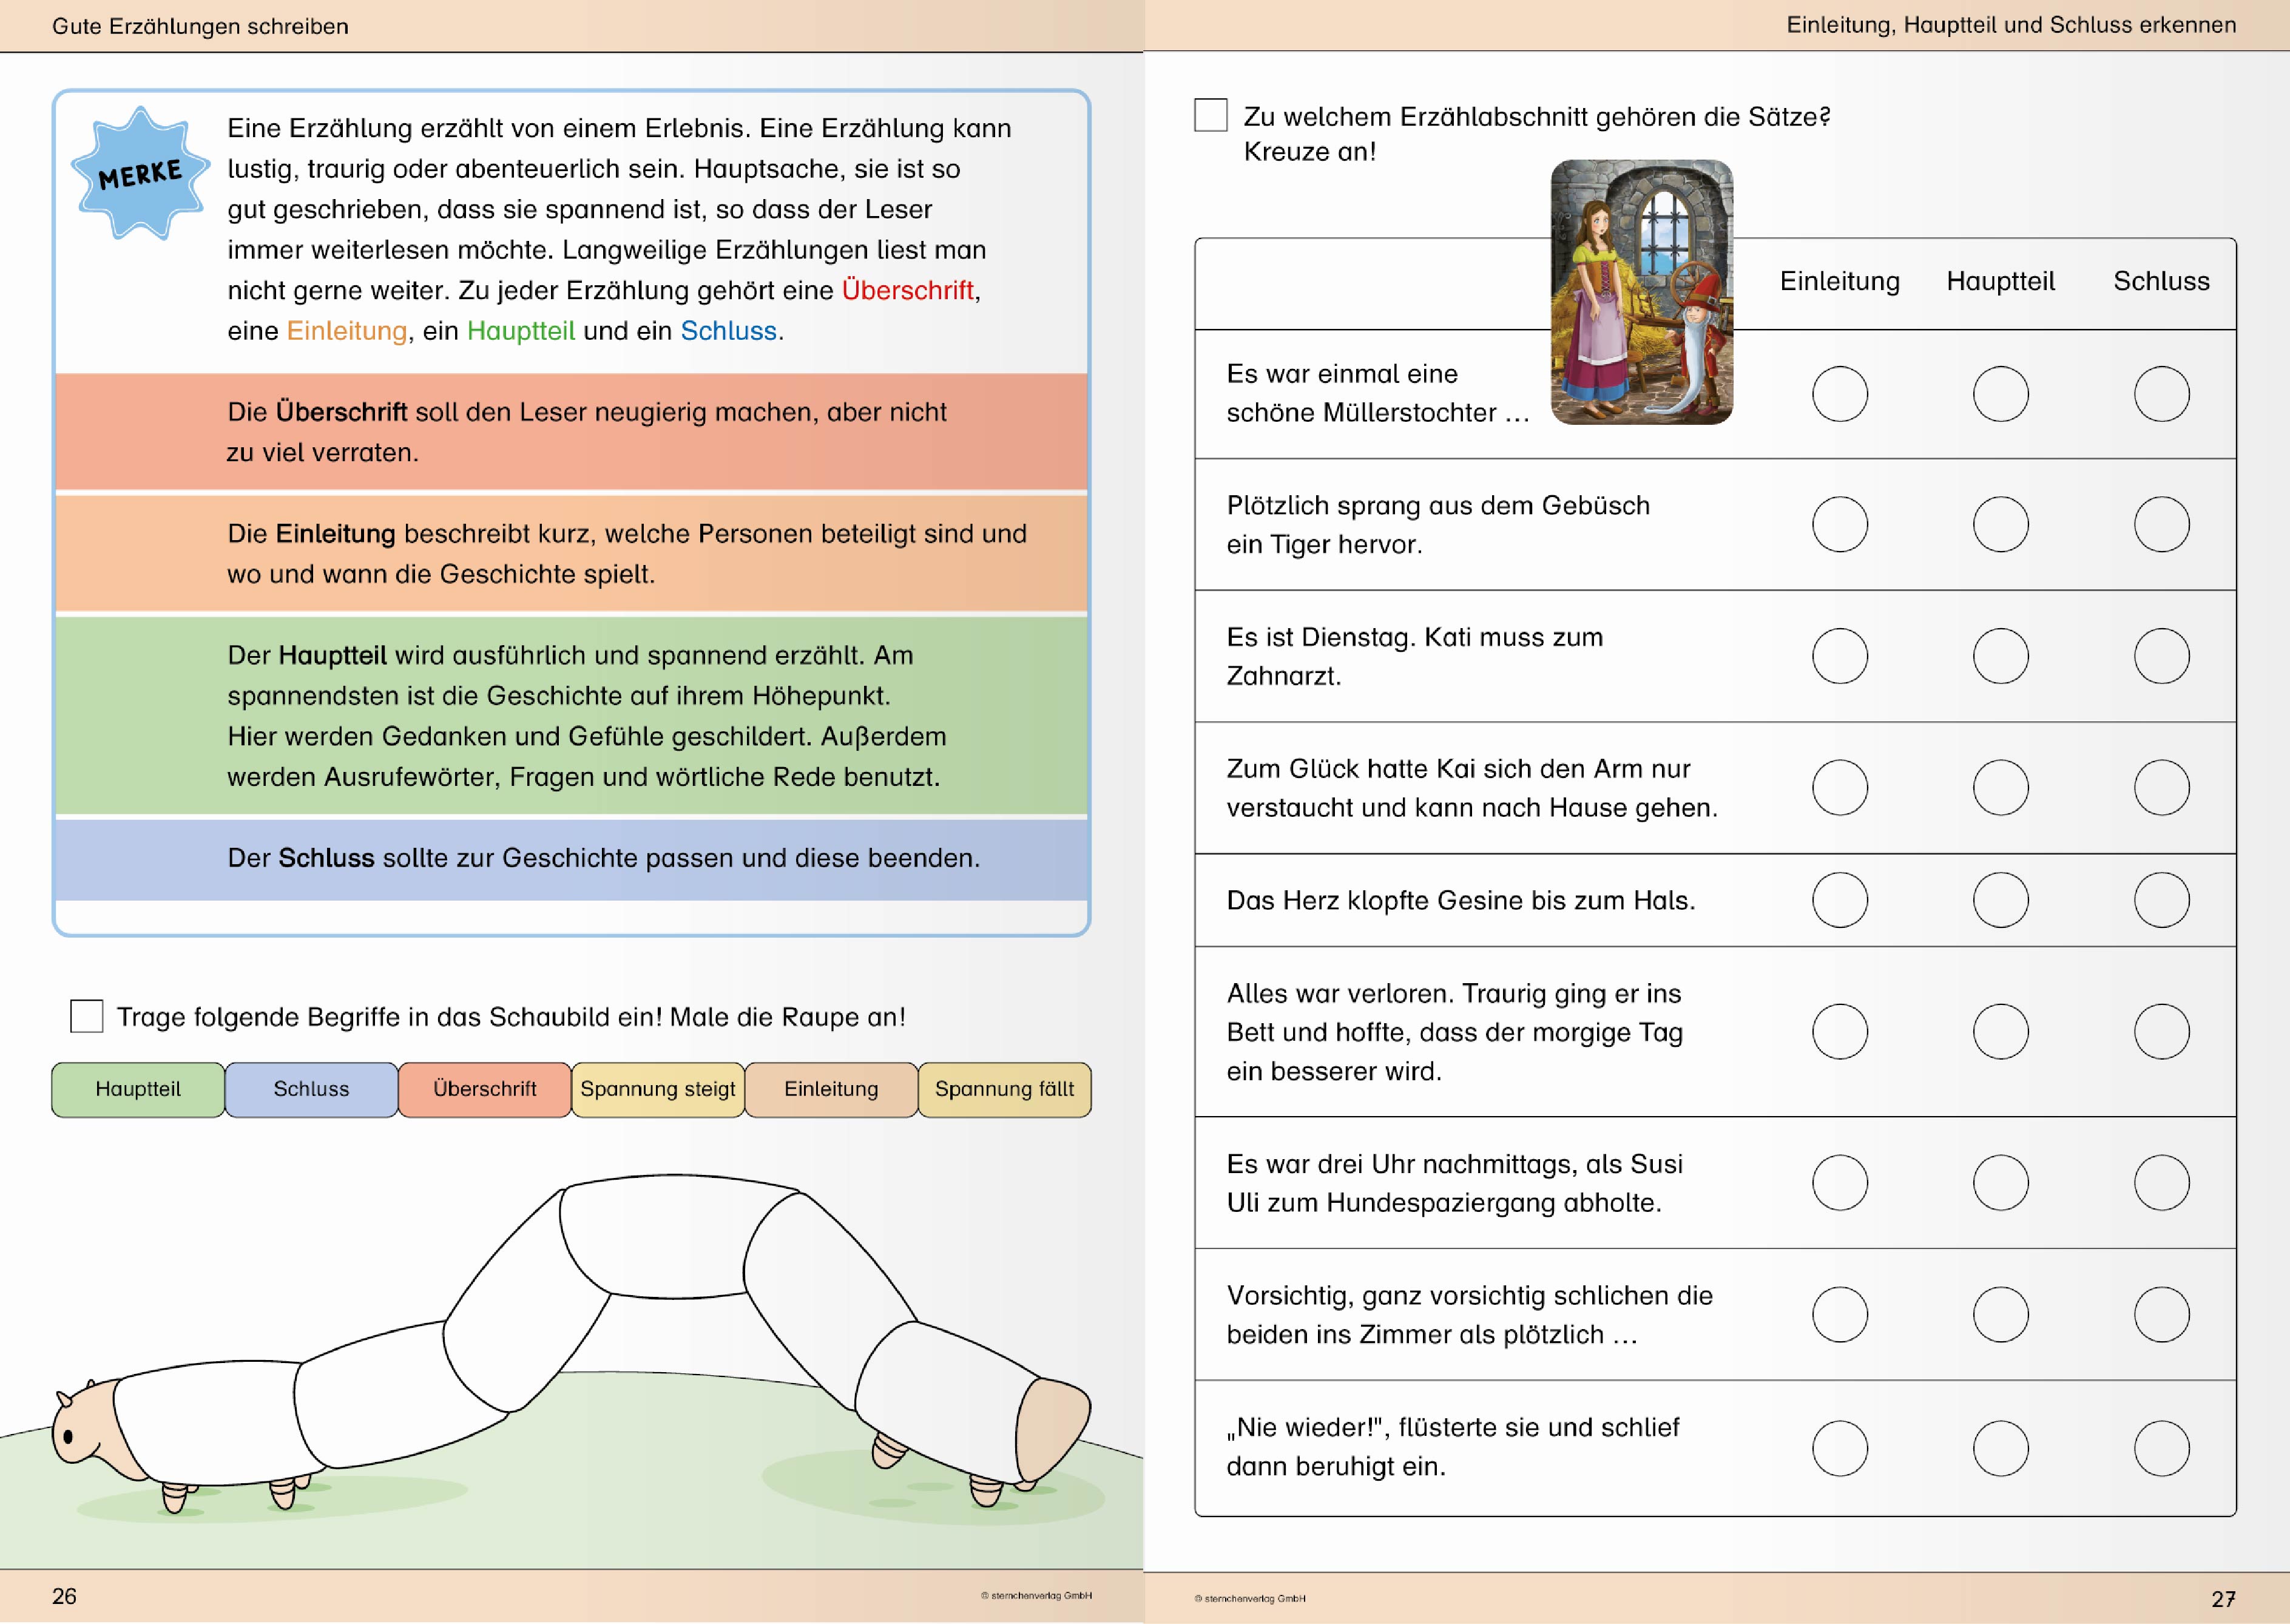Click the Müllerstochter fairy tale illustration
2290x1624 pixels.
[1641, 292]
